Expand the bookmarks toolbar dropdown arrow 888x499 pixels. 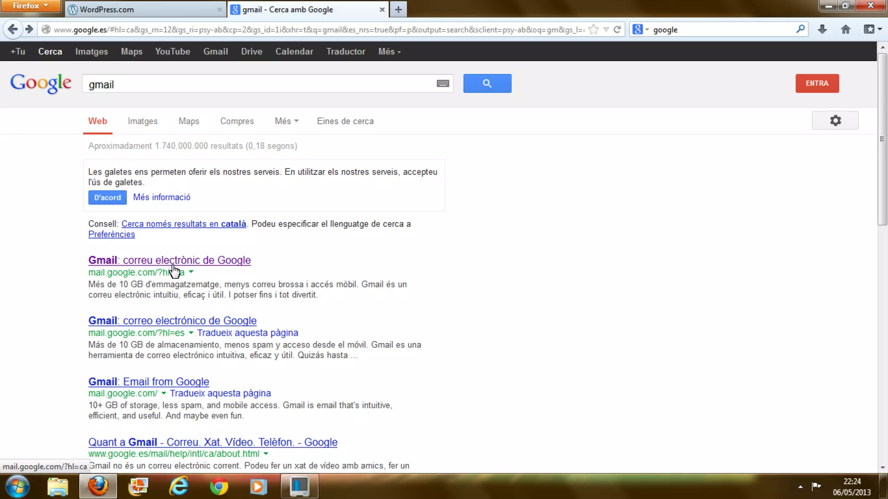click(x=880, y=29)
